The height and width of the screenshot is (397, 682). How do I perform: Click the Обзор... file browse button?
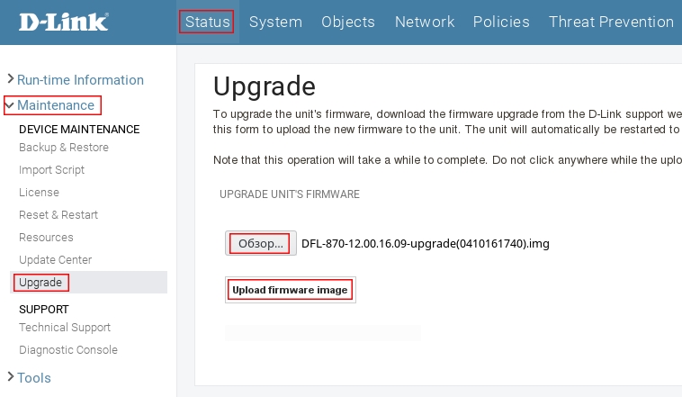[260, 243]
